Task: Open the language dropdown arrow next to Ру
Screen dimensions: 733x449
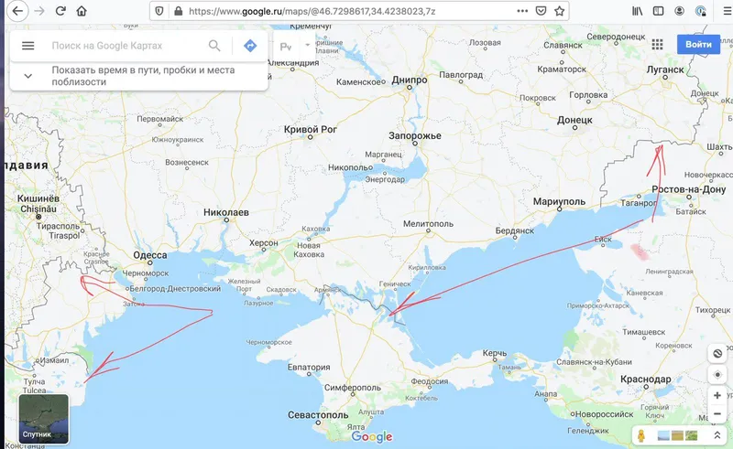Action: [308, 46]
